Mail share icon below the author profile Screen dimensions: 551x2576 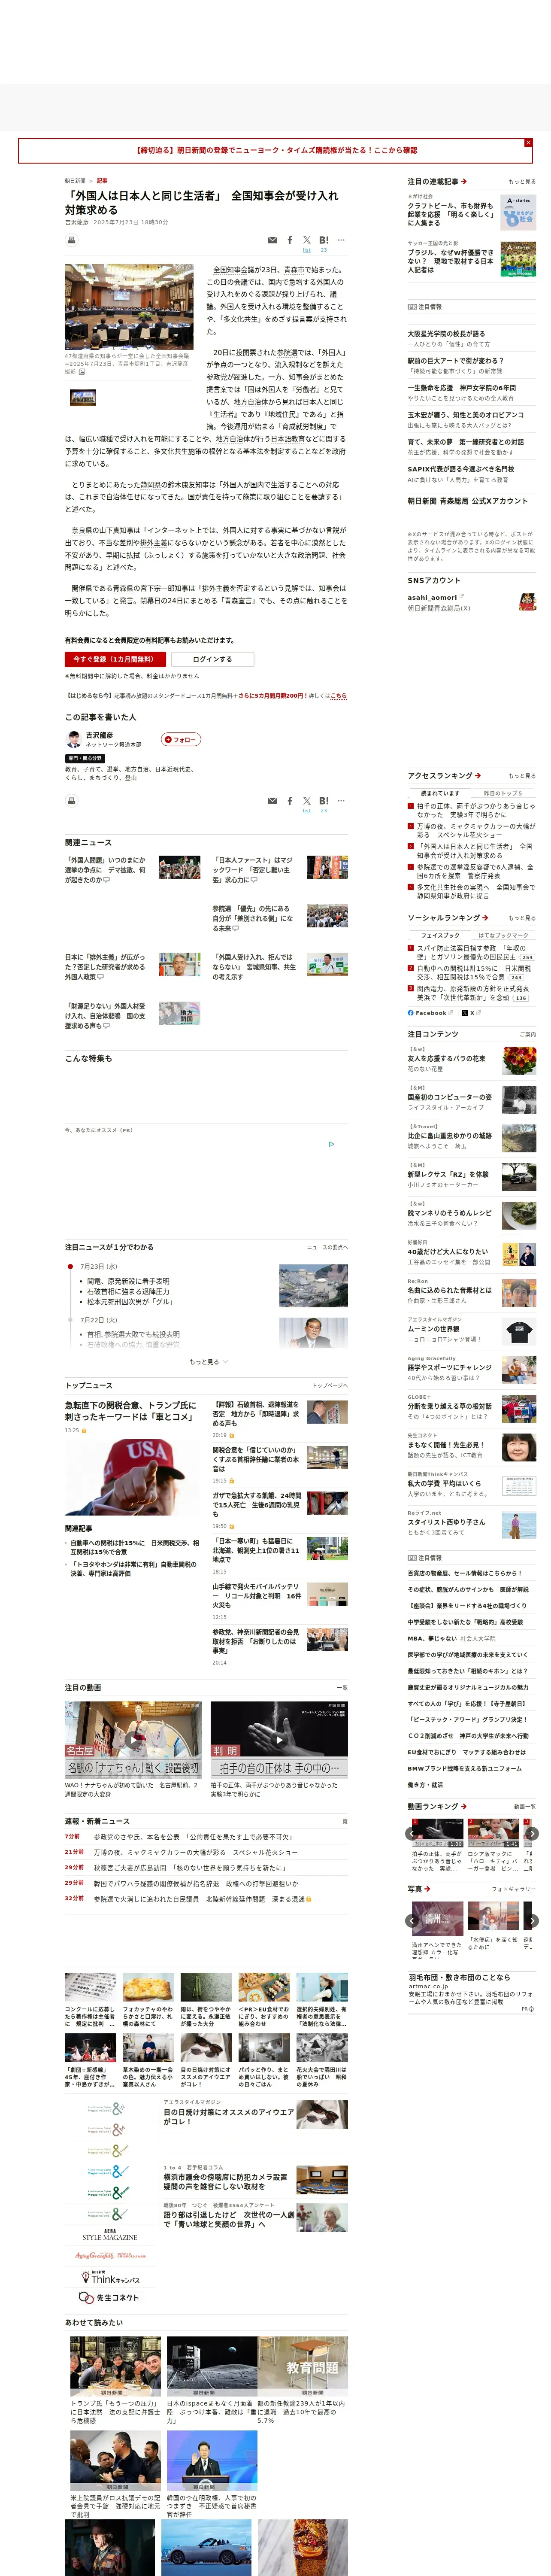(272, 801)
